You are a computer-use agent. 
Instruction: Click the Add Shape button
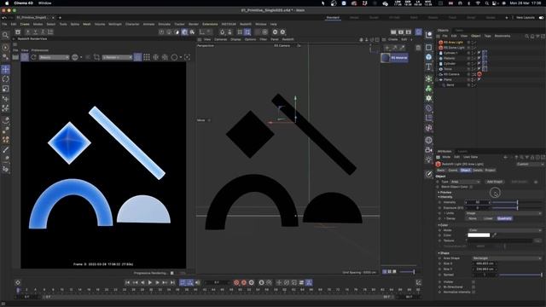(x=495, y=182)
